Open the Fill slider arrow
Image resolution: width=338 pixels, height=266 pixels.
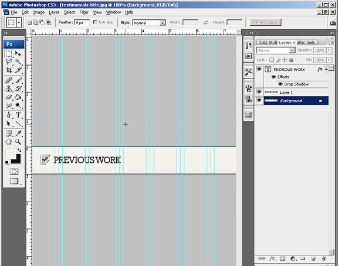tap(329, 60)
